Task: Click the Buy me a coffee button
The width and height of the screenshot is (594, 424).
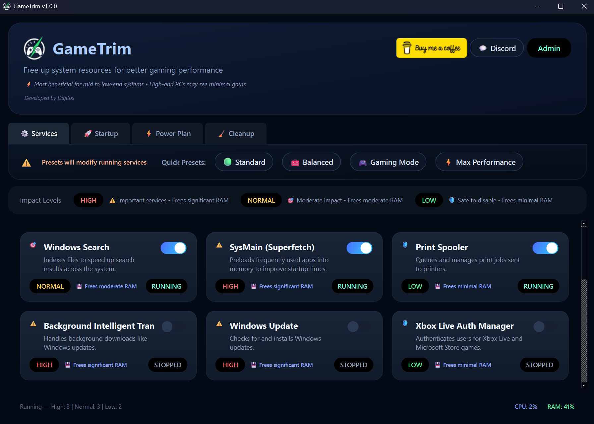Action: (432, 48)
